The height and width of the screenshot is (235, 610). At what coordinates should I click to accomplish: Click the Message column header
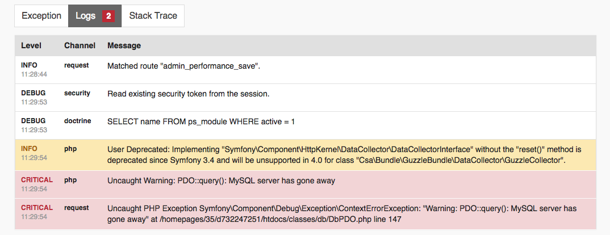124,45
